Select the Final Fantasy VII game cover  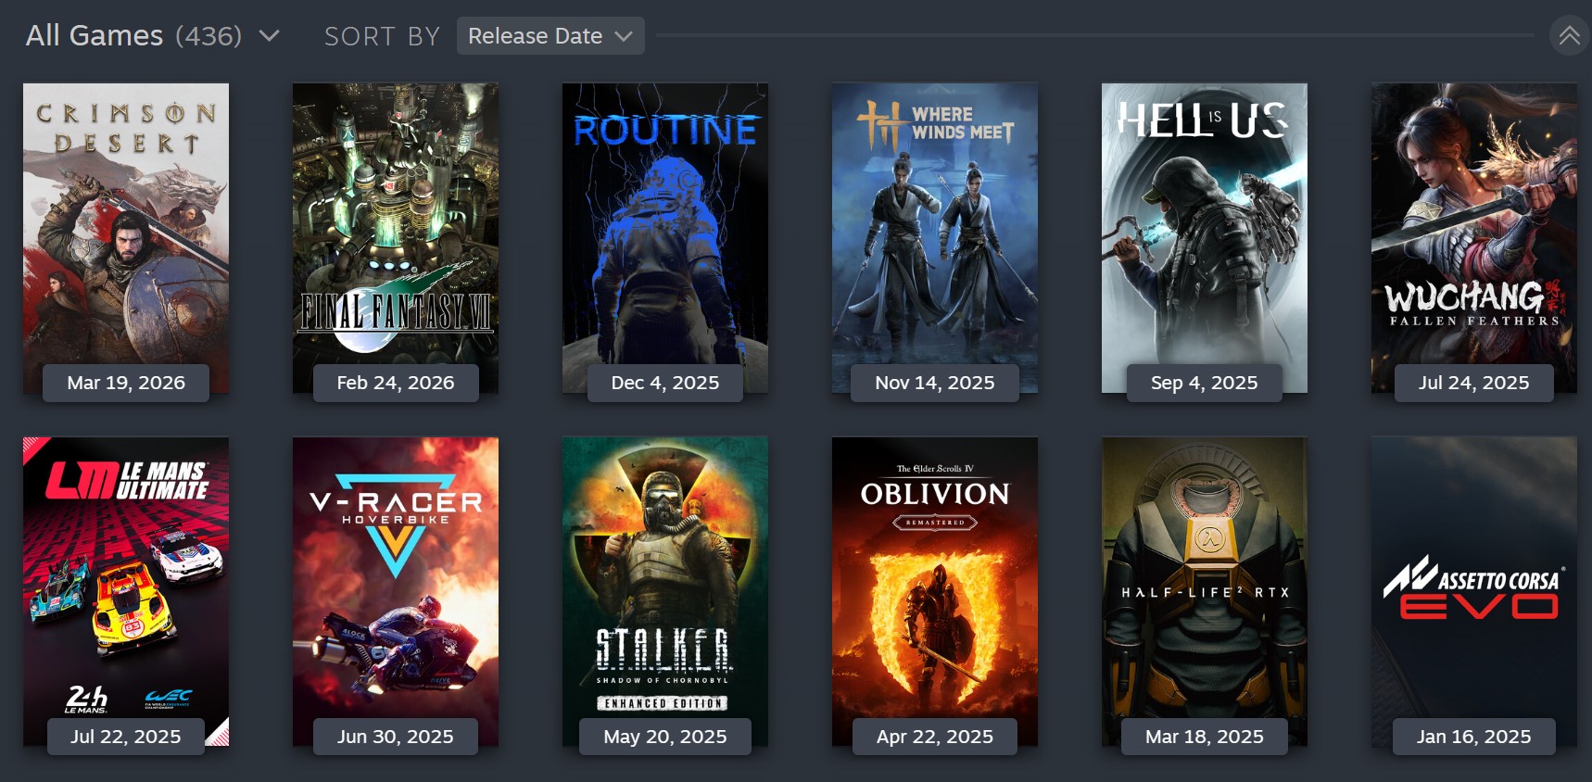(x=396, y=237)
